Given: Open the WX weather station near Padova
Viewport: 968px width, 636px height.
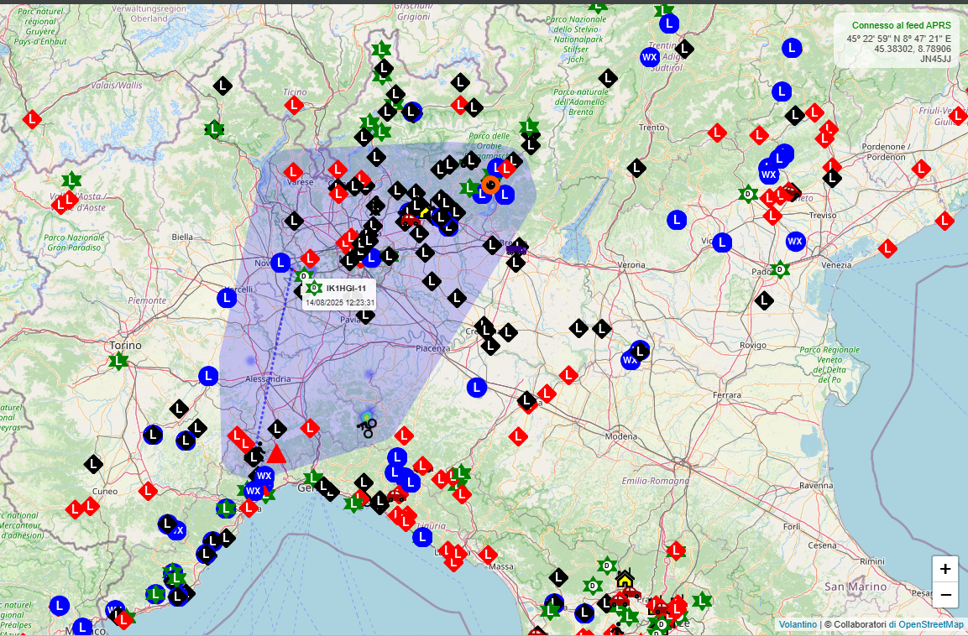Looking at the screenshot, I should [x=795, y=241].
